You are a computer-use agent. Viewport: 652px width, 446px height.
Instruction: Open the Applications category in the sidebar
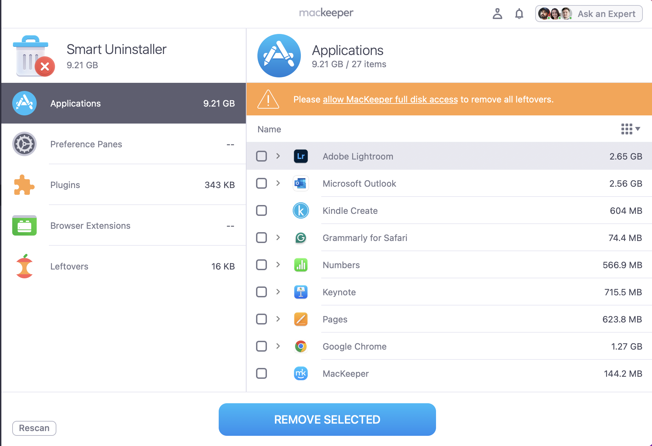pos(75,103)
